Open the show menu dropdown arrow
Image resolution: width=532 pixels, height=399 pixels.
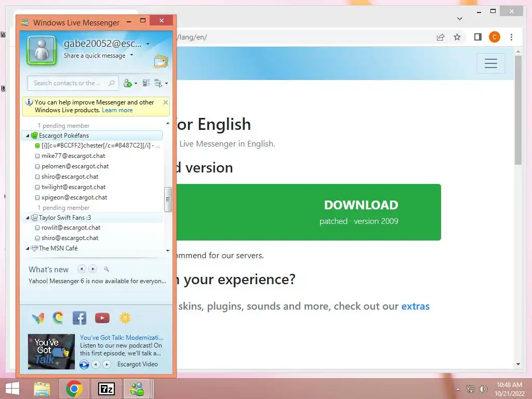point(166,83)
